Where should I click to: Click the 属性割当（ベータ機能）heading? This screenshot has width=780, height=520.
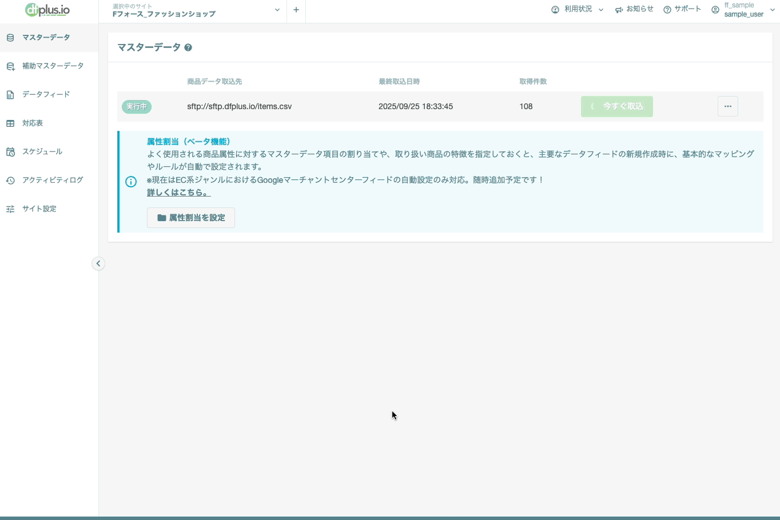188,142
